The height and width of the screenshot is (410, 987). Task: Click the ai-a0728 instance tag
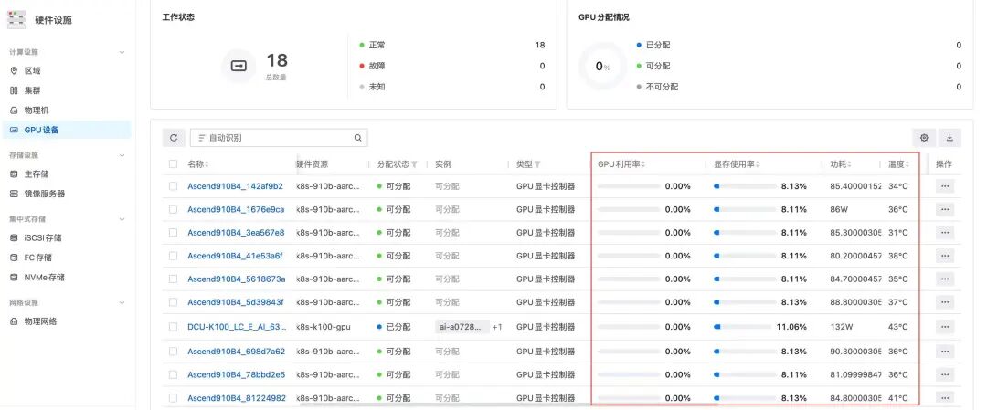tap(462, 327)
